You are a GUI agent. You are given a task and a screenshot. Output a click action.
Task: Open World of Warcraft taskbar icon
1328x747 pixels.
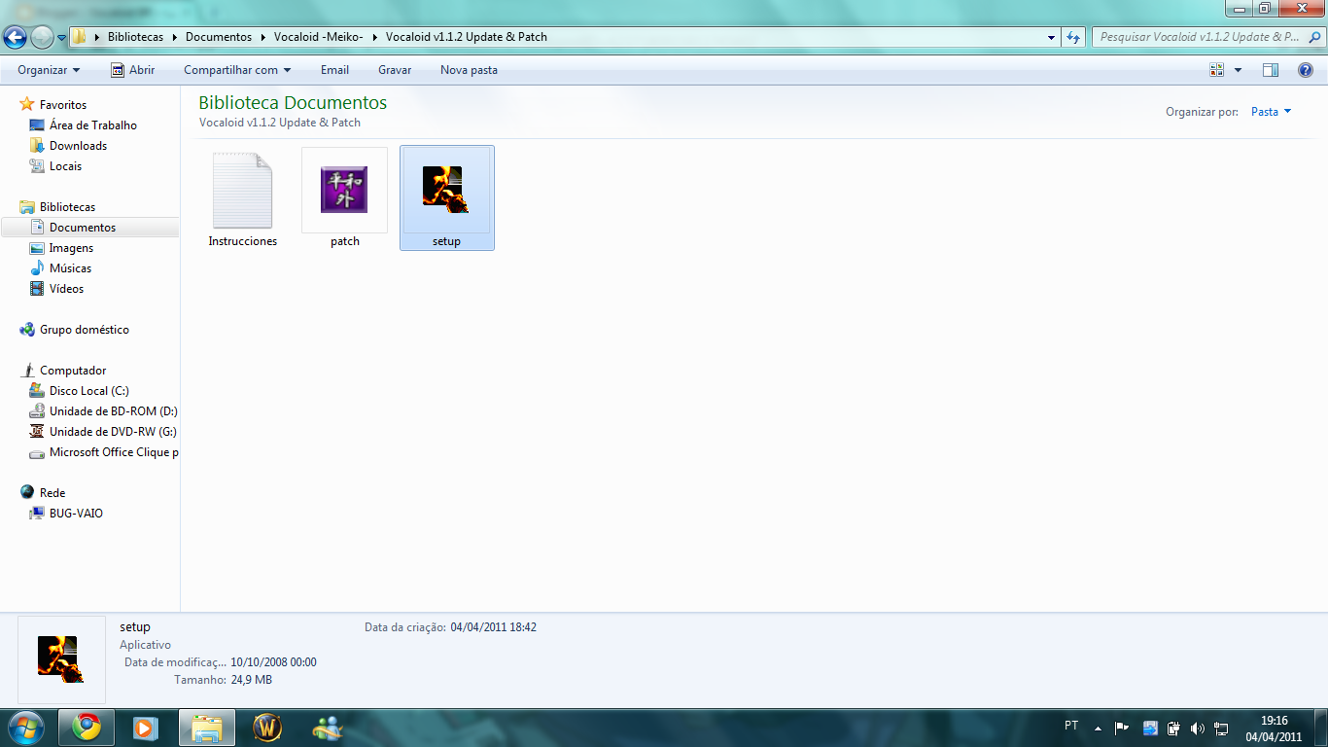click(267, 727)
